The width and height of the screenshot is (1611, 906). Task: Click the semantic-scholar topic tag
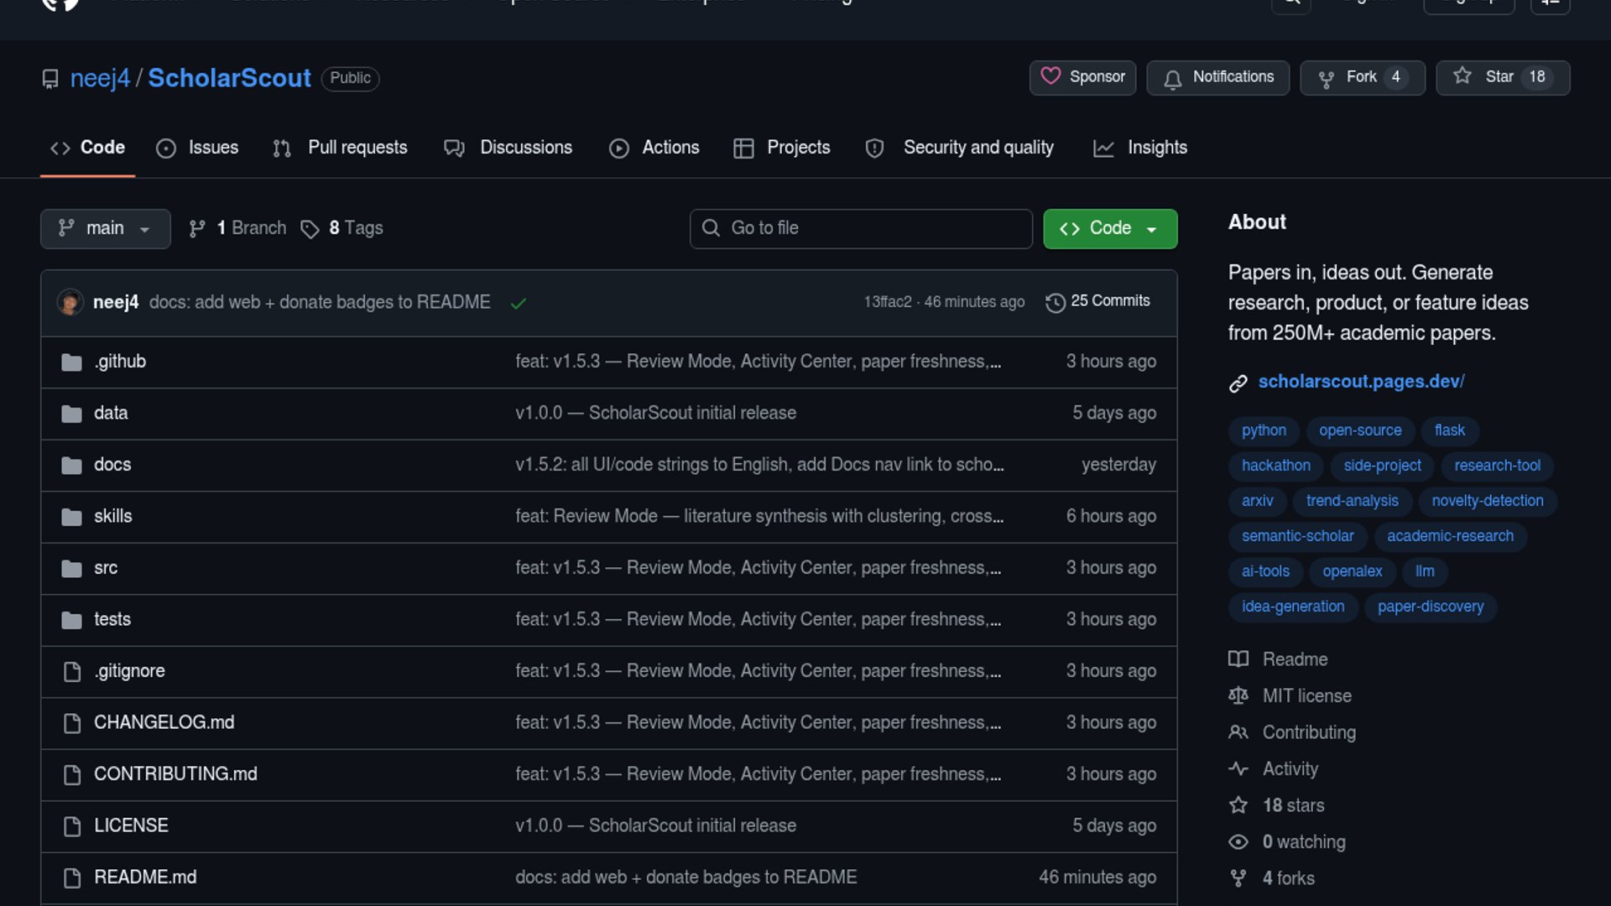click(x=1297, y=536)
